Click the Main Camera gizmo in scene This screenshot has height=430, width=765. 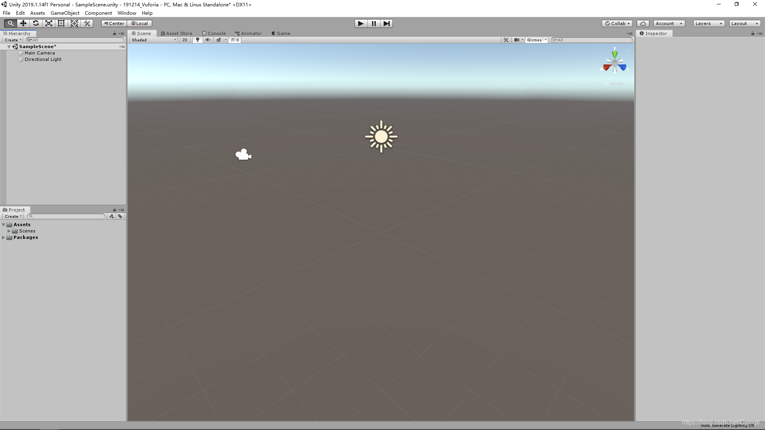243,154
